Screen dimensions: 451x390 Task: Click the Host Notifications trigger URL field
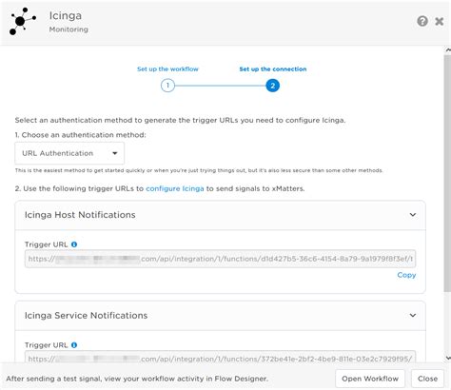click(220, 259)
